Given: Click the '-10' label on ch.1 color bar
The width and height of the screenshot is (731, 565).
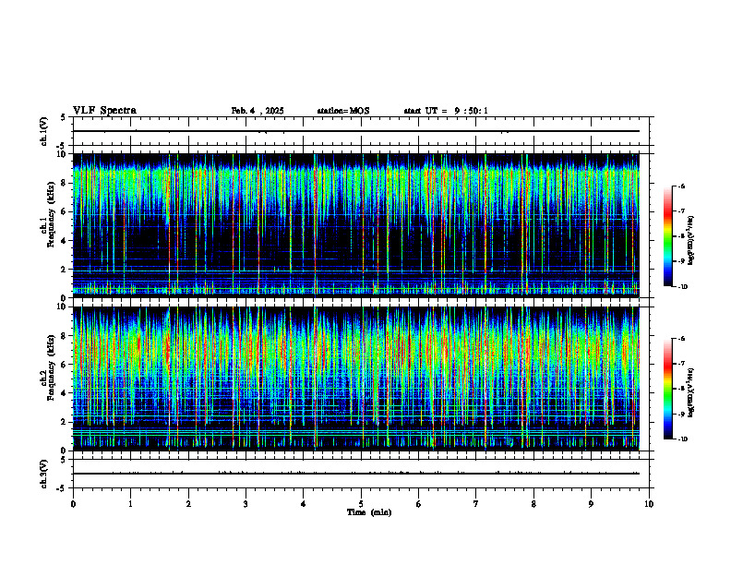Looking at the screenshot, I should [x=682, y=287].
